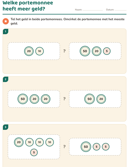Select the 50 coin in exercise 3's right wallet
Screen dimensions: 129x167
[86, 147]
